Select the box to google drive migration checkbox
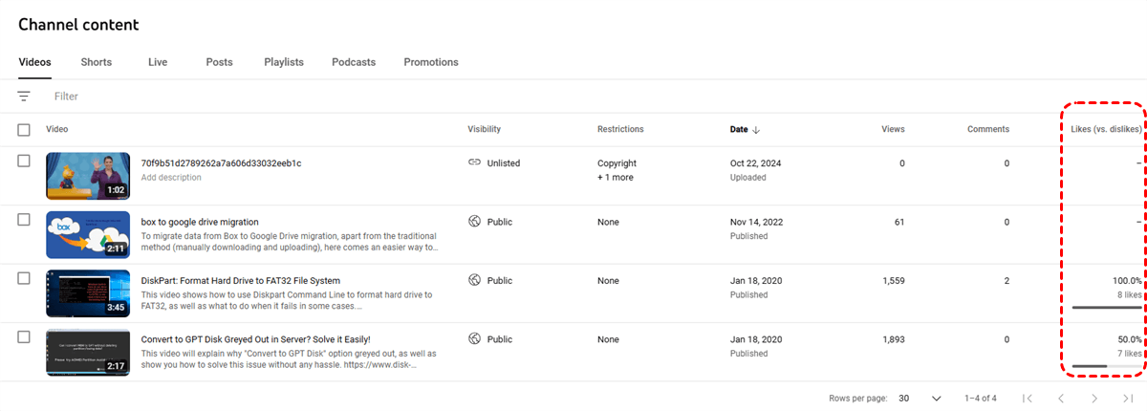Image resolution: width=1147 pixels, height=411 pixels. tap(24, 220)
